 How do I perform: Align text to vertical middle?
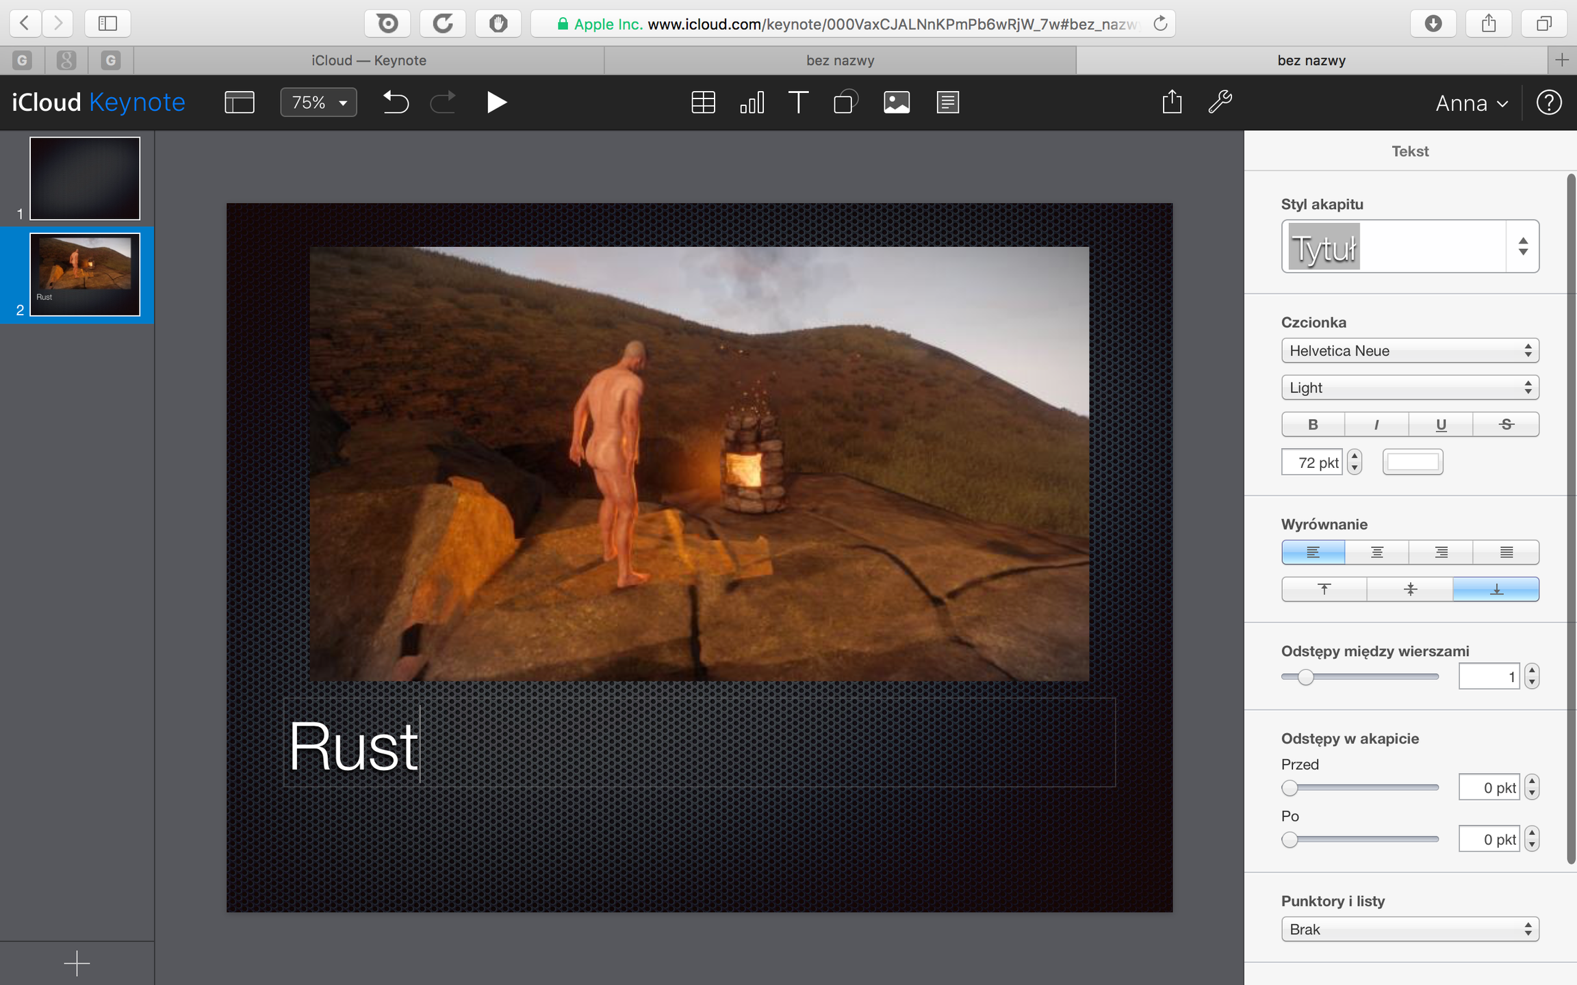tap(1410, 589)
